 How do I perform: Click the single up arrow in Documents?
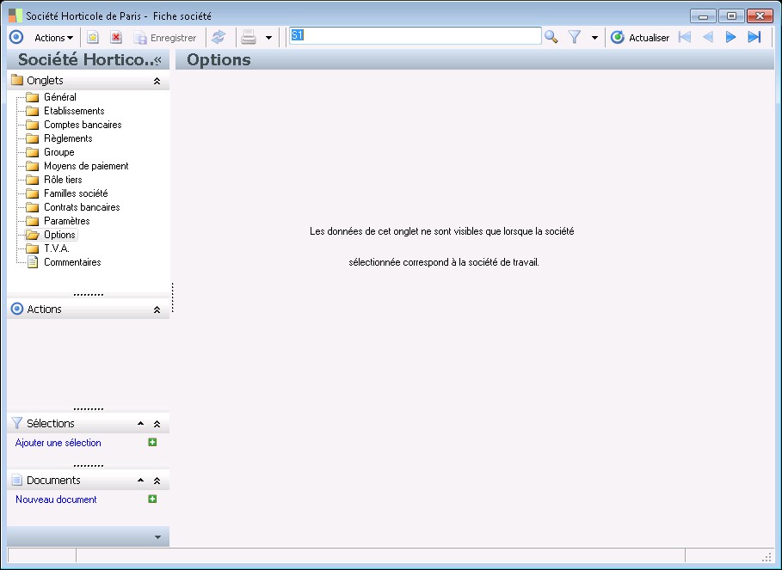(x=140, y=481)
